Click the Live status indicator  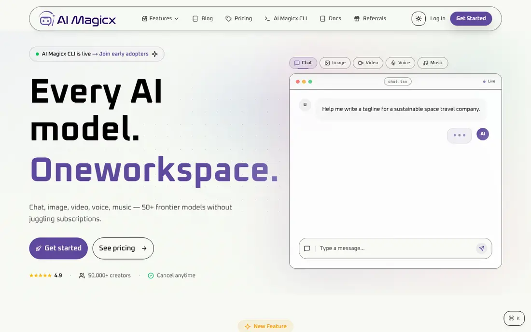(489, 82)
